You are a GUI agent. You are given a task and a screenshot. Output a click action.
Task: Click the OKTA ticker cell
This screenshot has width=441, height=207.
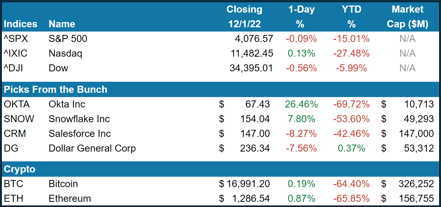(17, 104)
